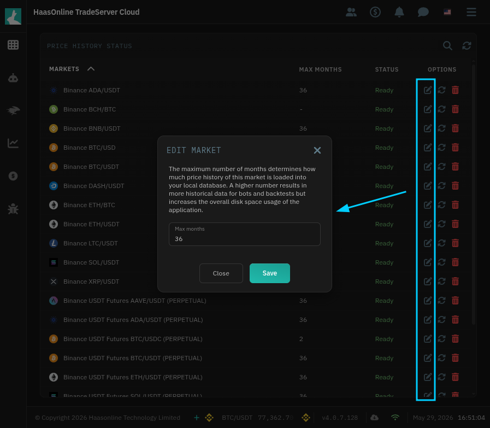Open notifications bell icon
The width and height of the screenshot is (490, 428).
399,12
